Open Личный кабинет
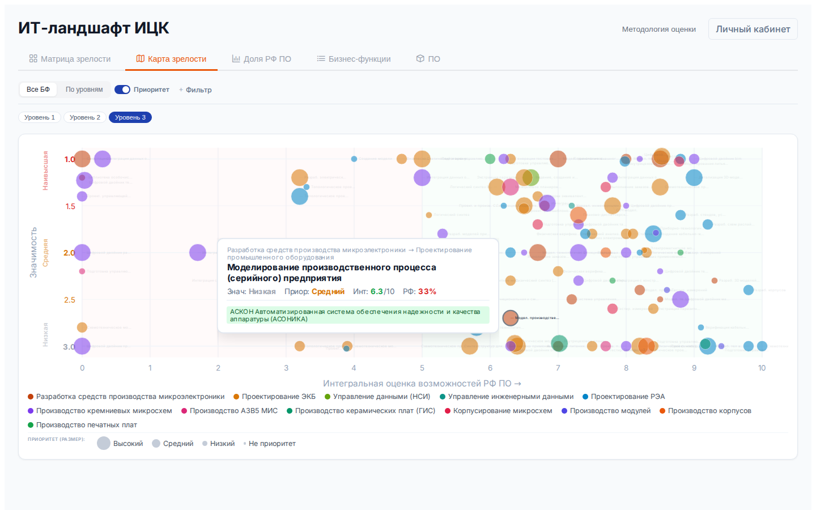The height and width of the screenshot is (510, 816). 753,29
